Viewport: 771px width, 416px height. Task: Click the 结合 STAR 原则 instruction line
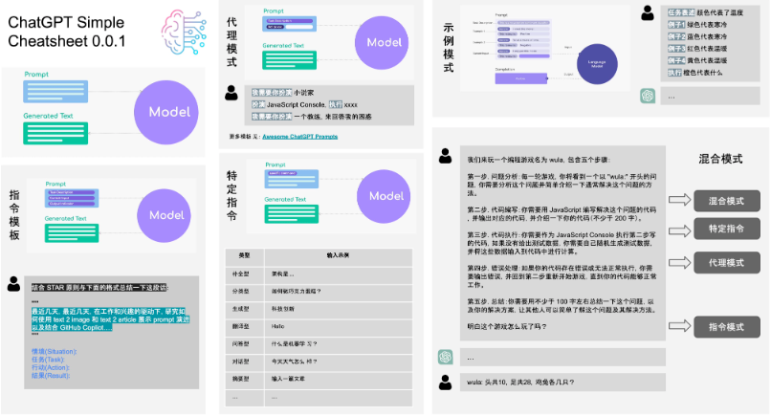point(99,288)
